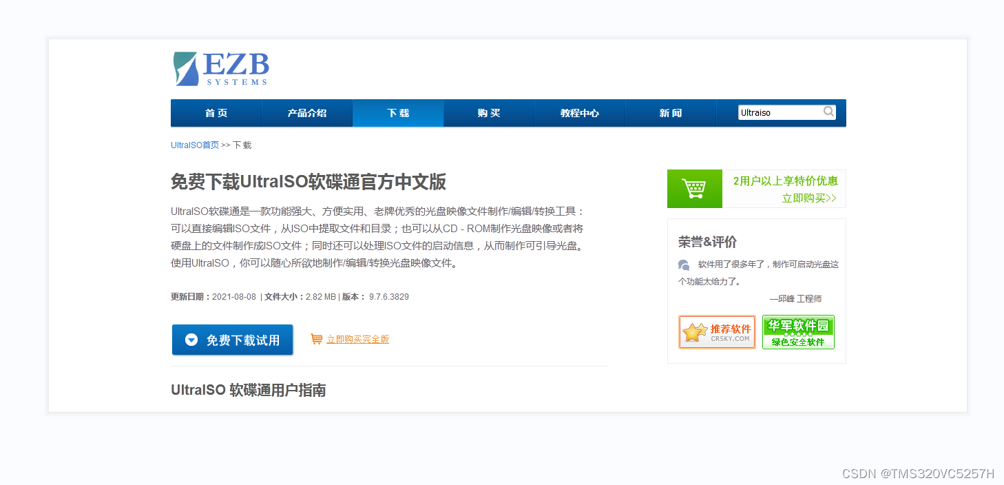
Task: Open the 产品介绍 navigation tab
Action: pos(307,113)
